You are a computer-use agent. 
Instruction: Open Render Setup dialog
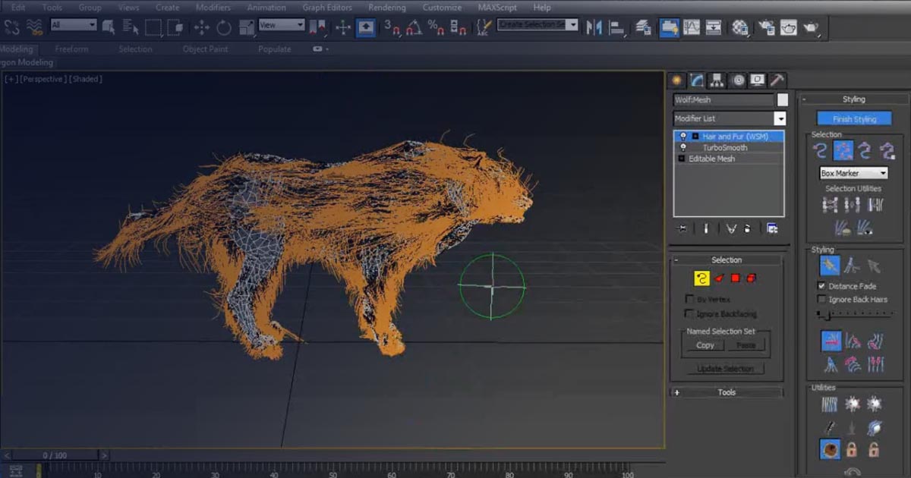click(767, 28)
